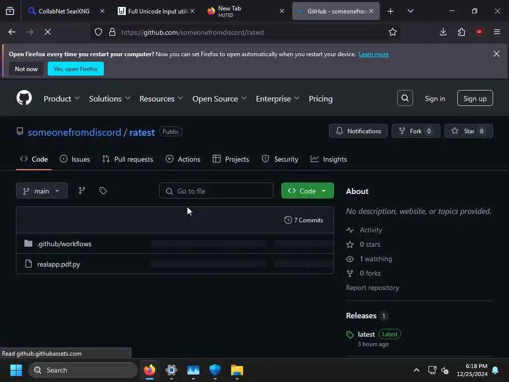List all tabs with the chevron
Screen dimensions: 509x382
pyautogui.click(x=410, y=11)
